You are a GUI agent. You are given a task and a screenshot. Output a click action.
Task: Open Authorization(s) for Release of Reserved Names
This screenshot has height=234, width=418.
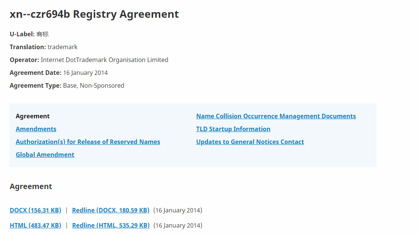tap(88, 142)
